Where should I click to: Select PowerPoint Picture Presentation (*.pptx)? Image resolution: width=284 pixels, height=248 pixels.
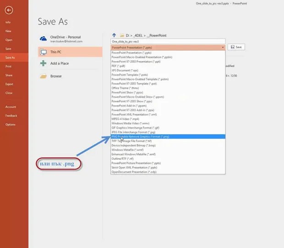[168, 163]
